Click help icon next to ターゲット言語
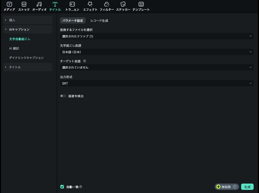 [85, 61]
